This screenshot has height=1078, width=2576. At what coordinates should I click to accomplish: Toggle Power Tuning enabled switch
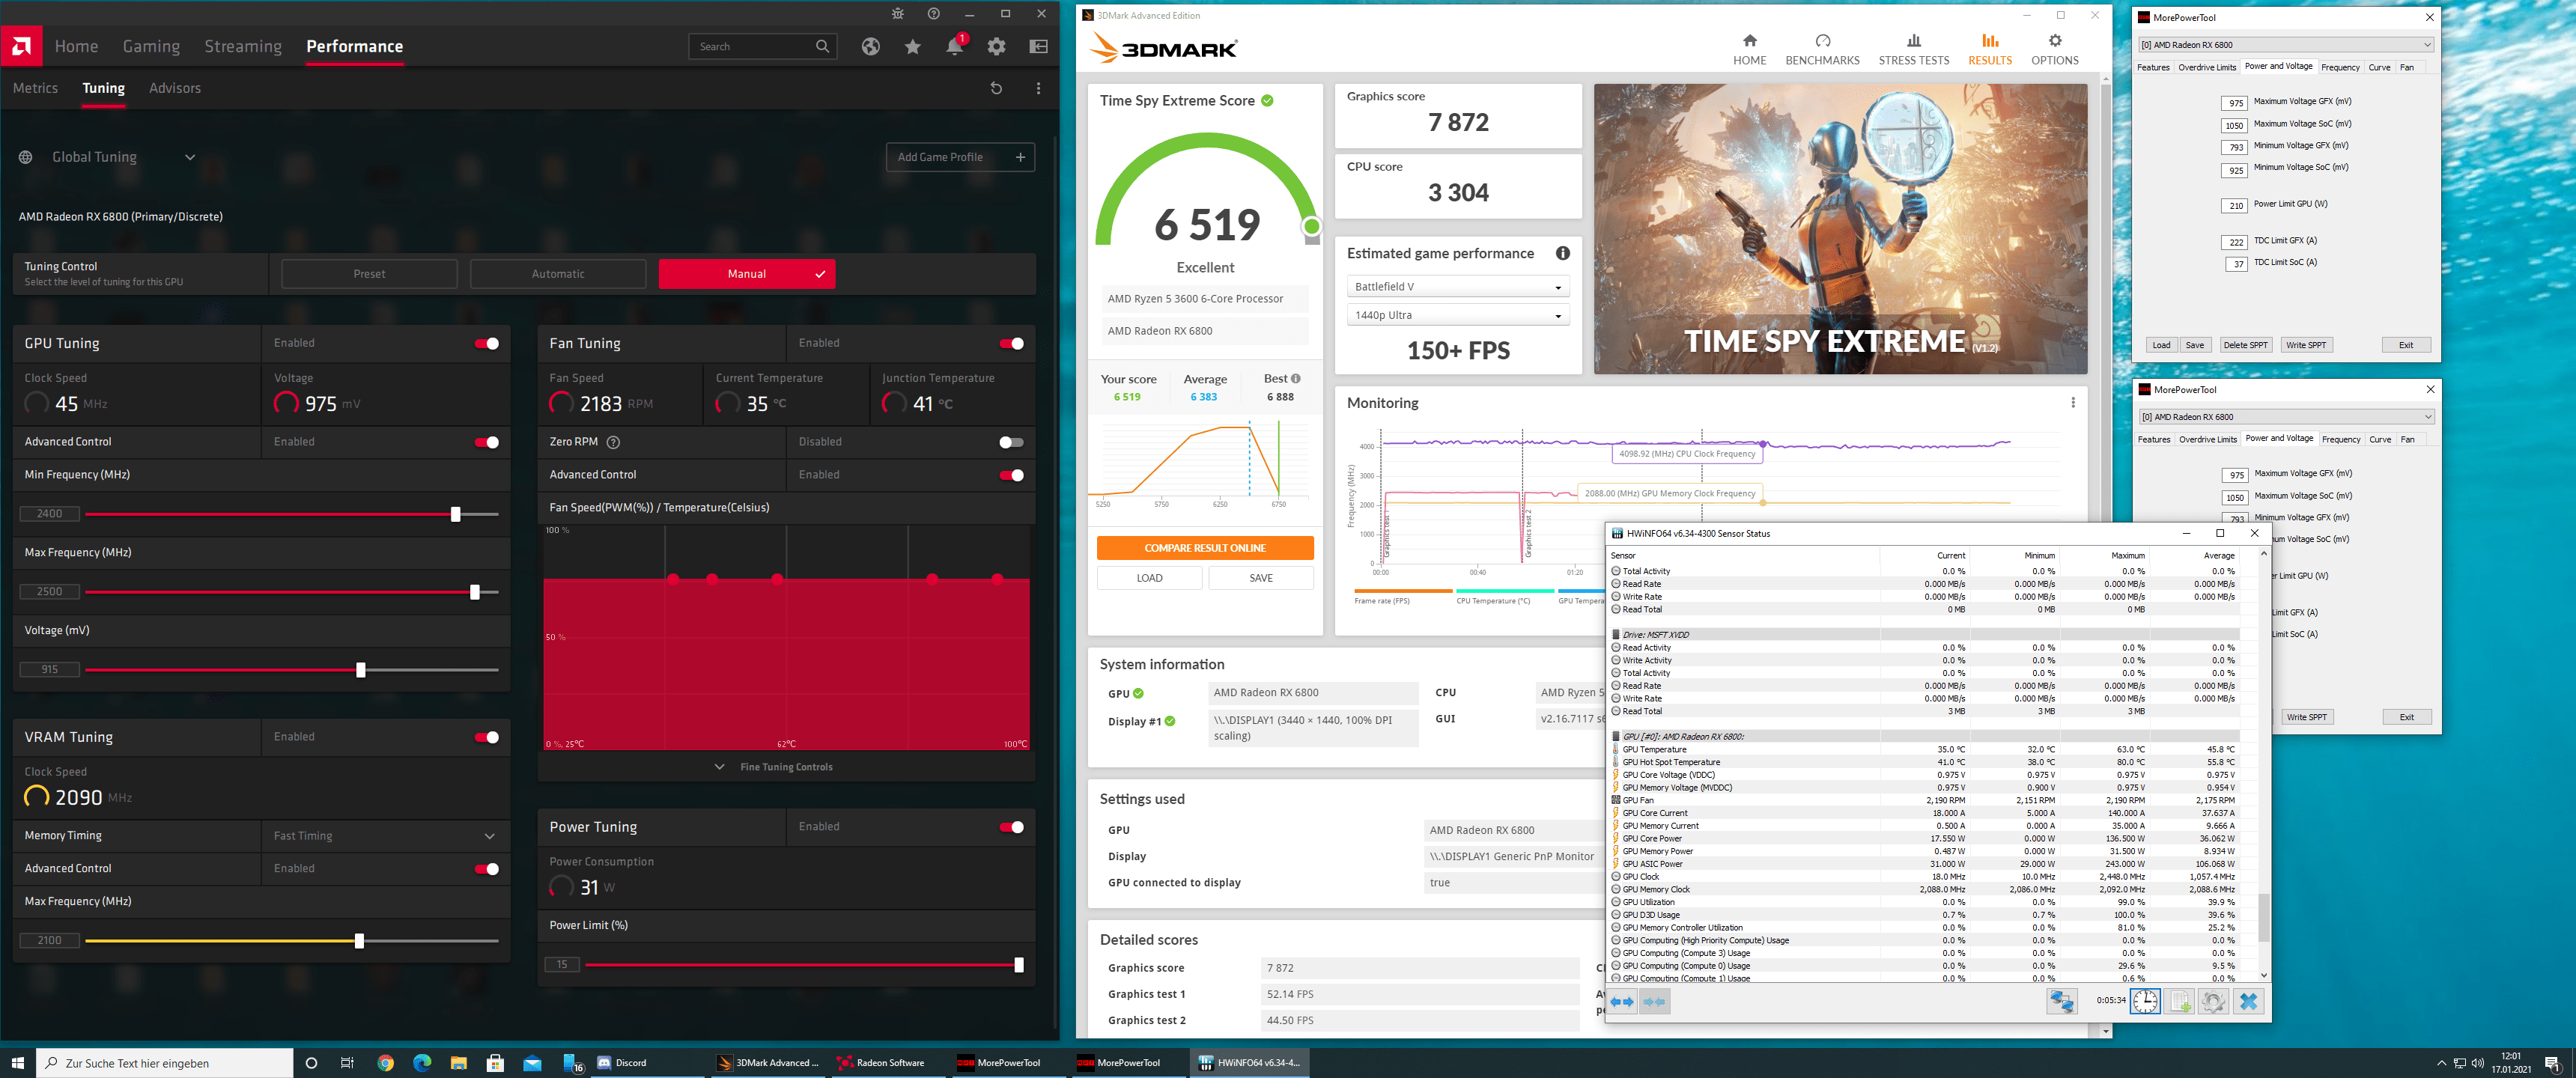tap(1012, 827)
